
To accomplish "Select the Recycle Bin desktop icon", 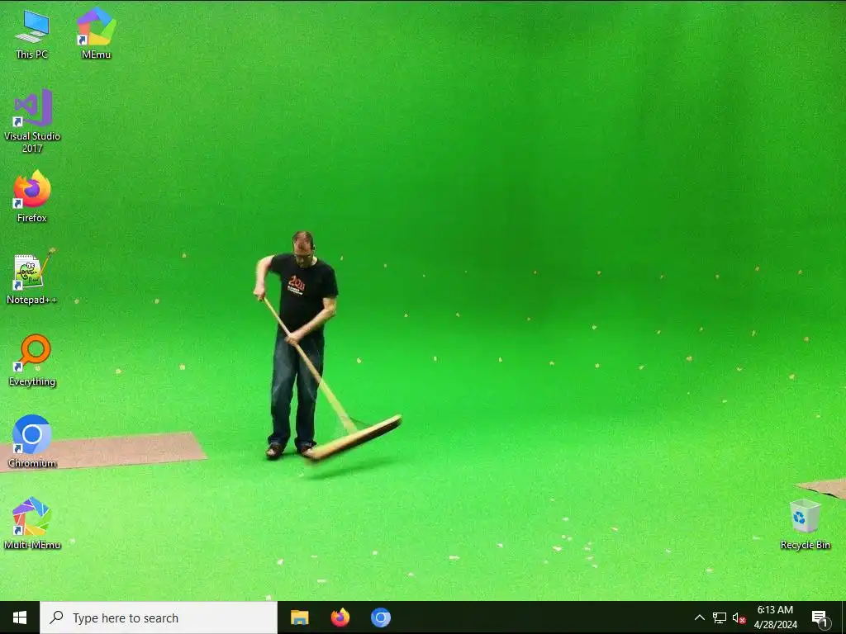I will (x=805, y=524).
